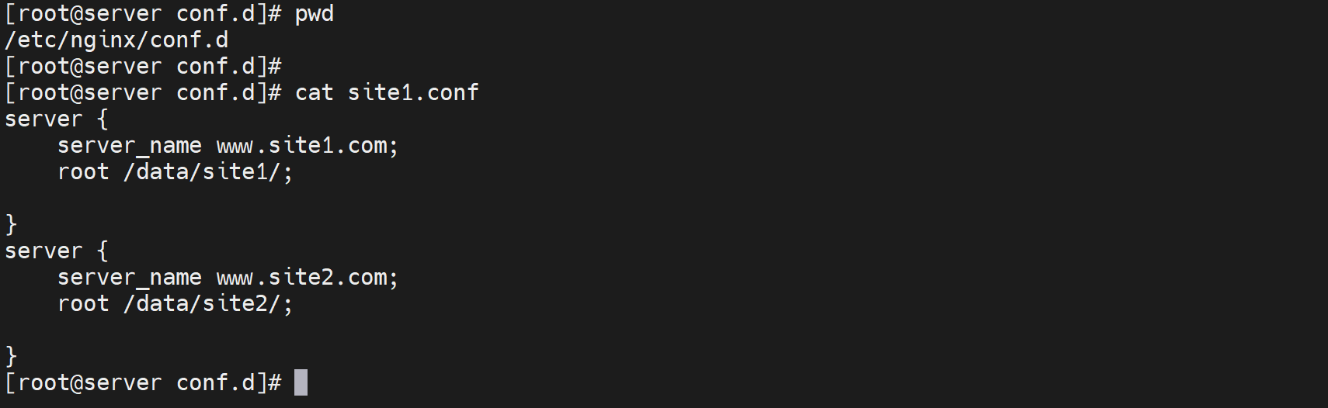Click the empty prompt line below the path output

coord(143,67)
